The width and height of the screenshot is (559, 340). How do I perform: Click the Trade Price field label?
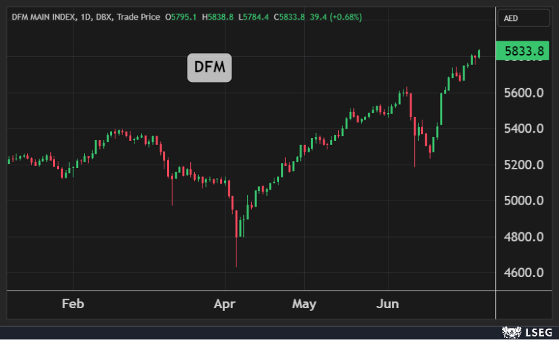[138, 16]
